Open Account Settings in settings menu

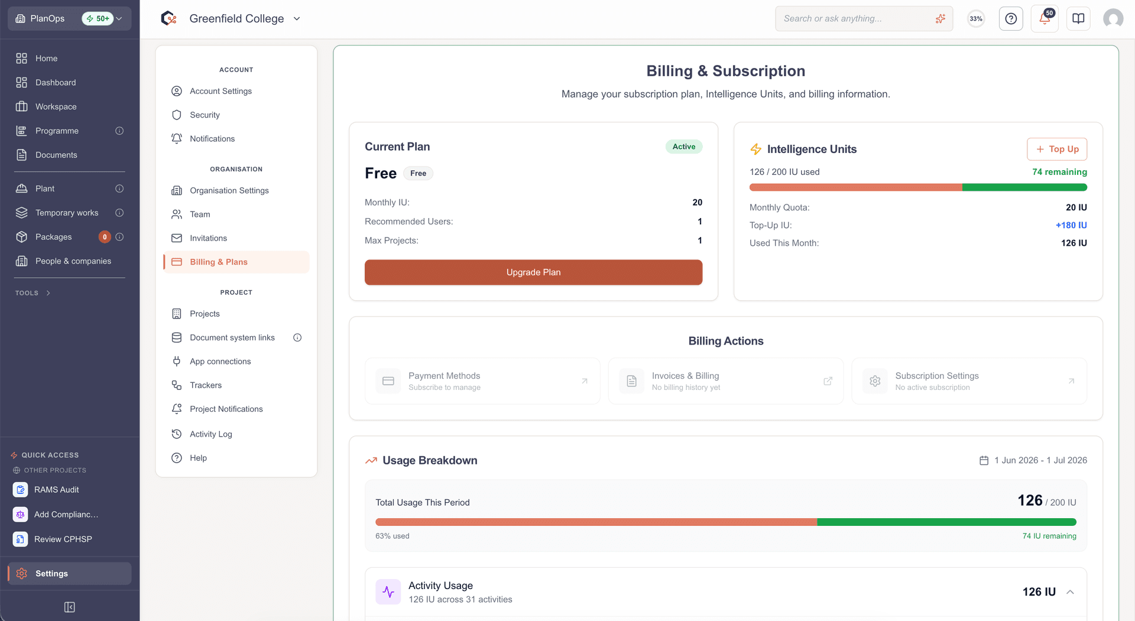tap(236, 91)
